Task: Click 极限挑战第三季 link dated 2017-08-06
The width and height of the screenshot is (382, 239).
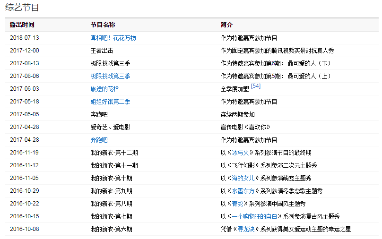Action: point(110,76)
